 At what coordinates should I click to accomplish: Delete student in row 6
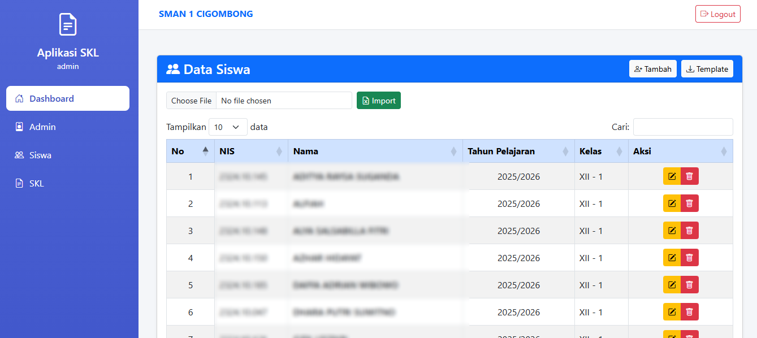pyautogui.click(x=690, y=312)
